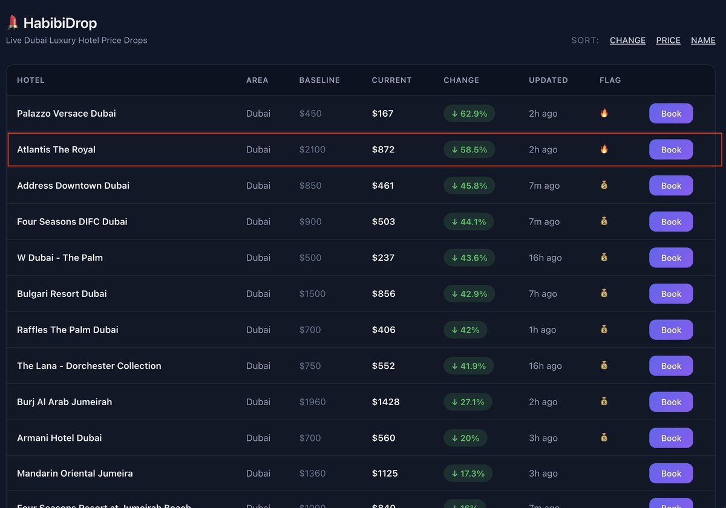Select the Palazzo Versace Dubai hotel name

[67, 114]
